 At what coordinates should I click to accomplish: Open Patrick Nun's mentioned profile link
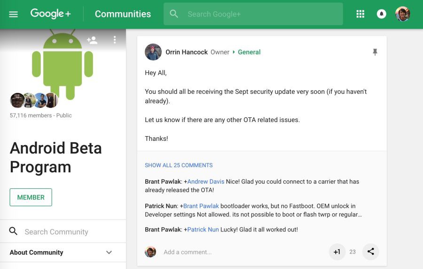(x=203, y=230)
